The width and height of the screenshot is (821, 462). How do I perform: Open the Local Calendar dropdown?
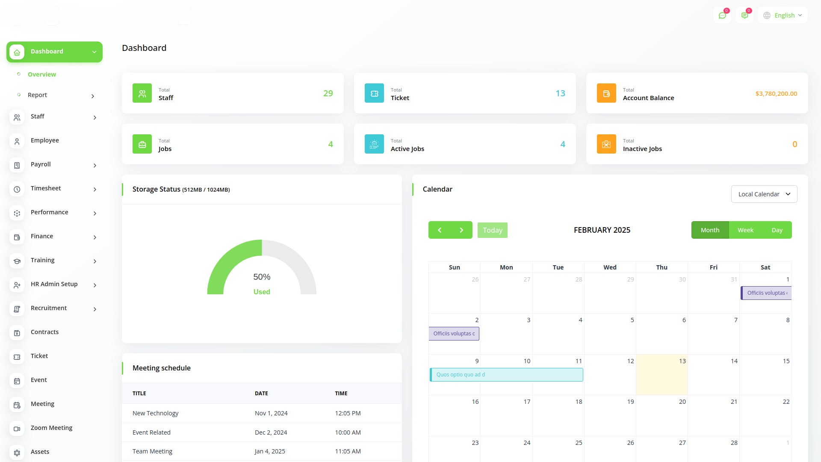tap(764, 194)
